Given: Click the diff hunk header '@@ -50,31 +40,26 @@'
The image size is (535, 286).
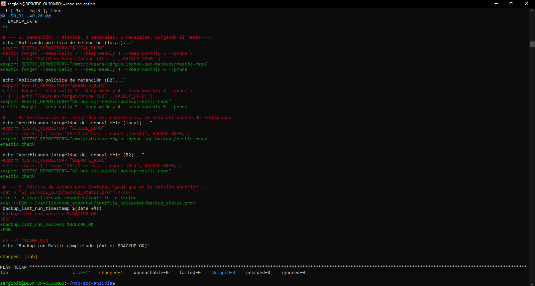Looking at the screenshot, I should pyautogui.click(x=25, y=16).
